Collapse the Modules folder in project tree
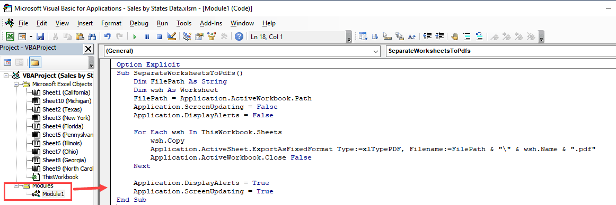 [16, 185]
